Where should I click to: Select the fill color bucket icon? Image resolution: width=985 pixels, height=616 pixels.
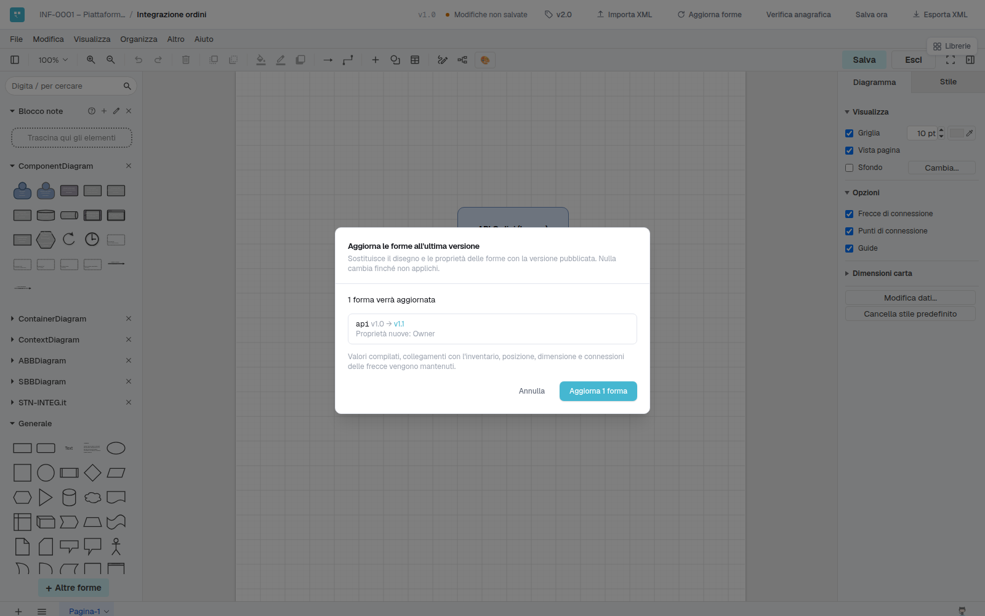point(261,60)
